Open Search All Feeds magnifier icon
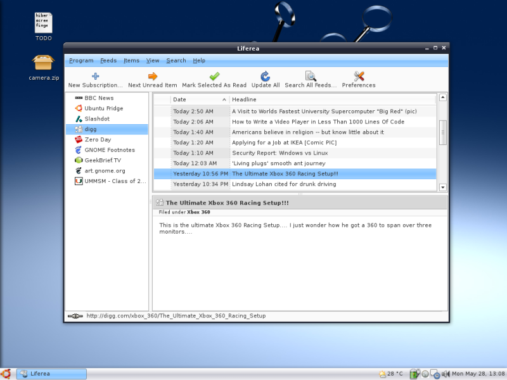Screen dimensions: 507x380 pyautogui.click(x=311, y=76)
